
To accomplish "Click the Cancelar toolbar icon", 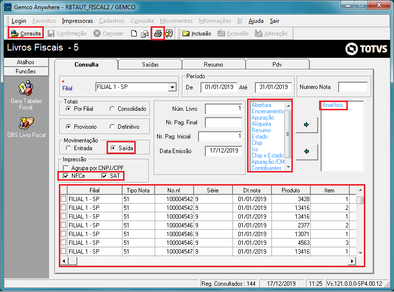I will [97, 34].
